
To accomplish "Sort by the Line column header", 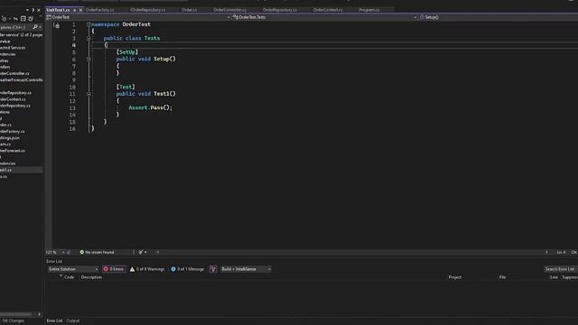I will (554, 277).
